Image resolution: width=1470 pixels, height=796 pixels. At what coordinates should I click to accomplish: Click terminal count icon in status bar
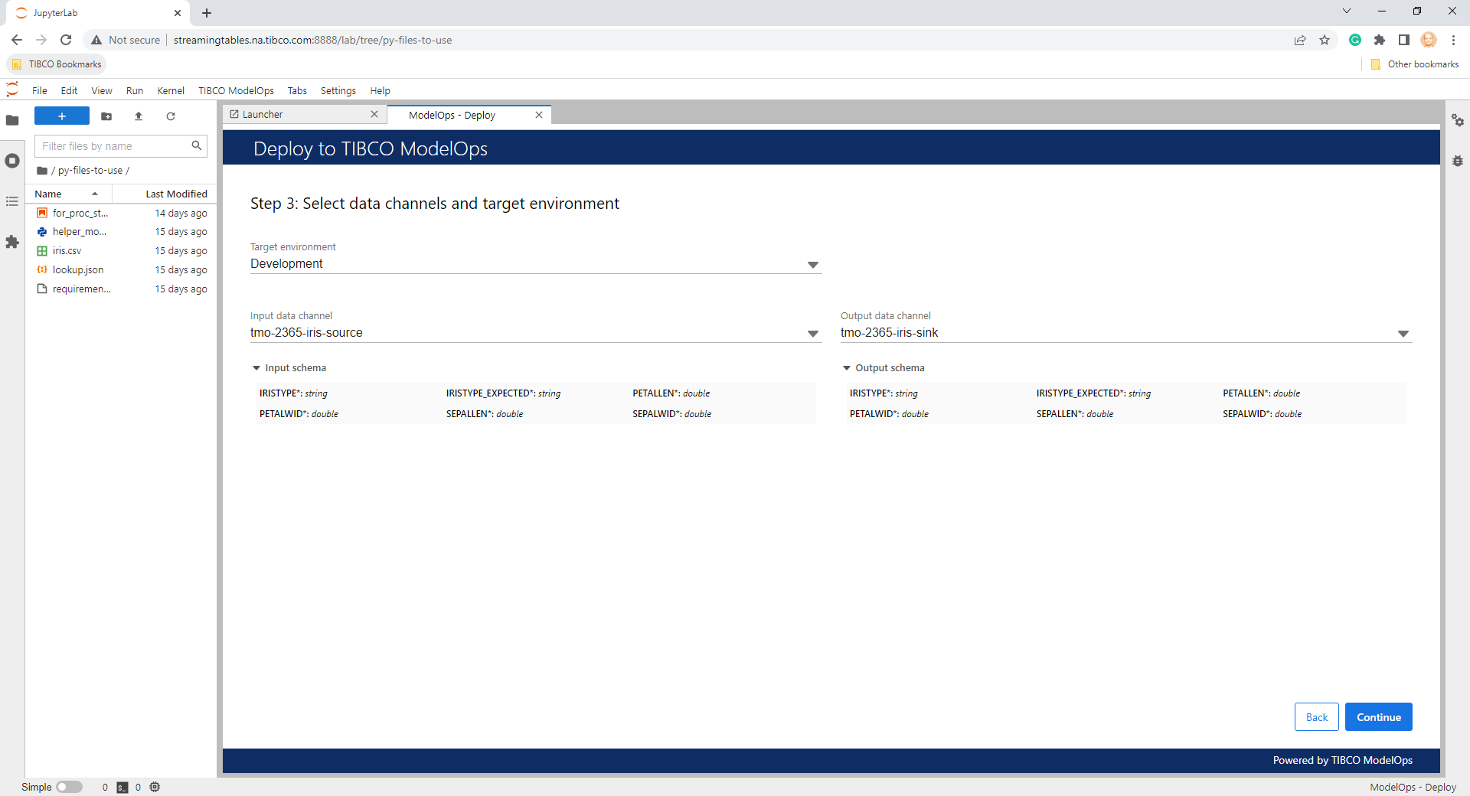[x=122, y=788]
